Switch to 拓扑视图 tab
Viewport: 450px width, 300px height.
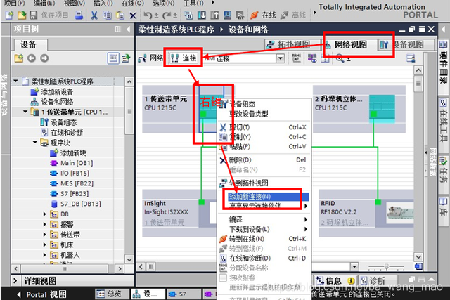292,45
